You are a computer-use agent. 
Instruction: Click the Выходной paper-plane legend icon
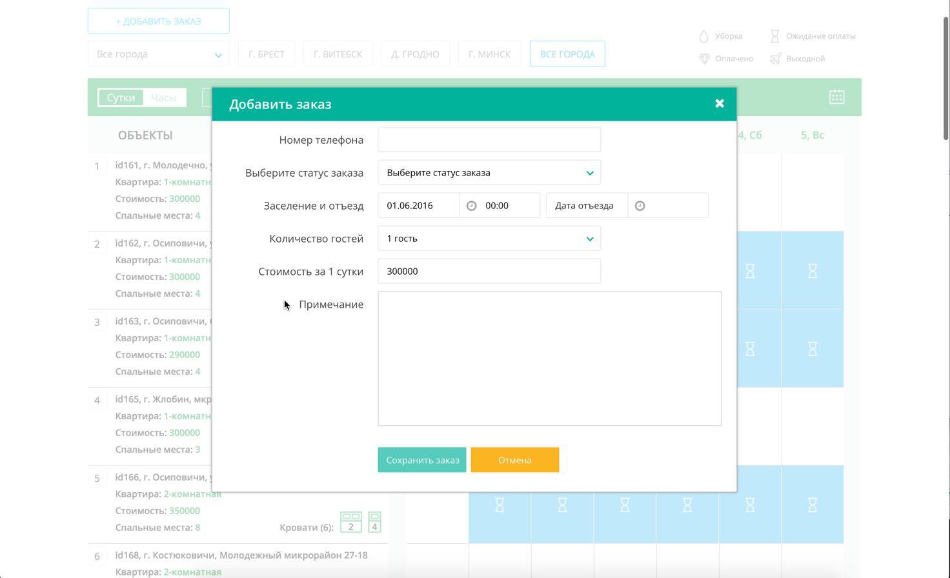774,59
